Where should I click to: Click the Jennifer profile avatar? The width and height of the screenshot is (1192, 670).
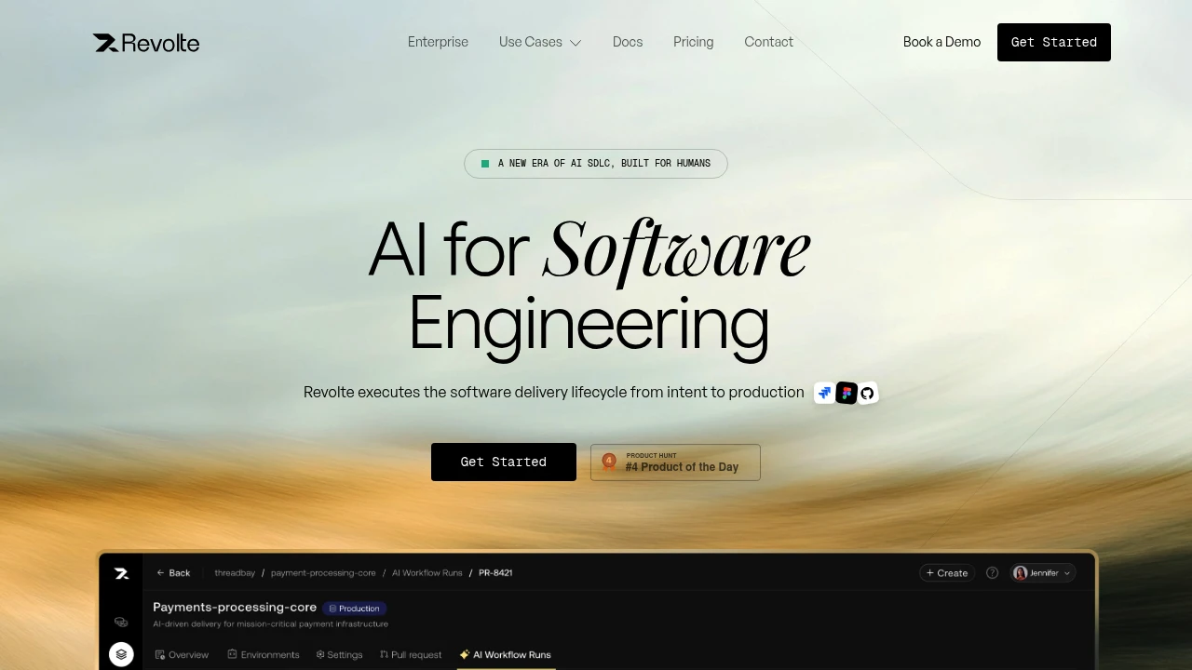tap(1020, 573)
